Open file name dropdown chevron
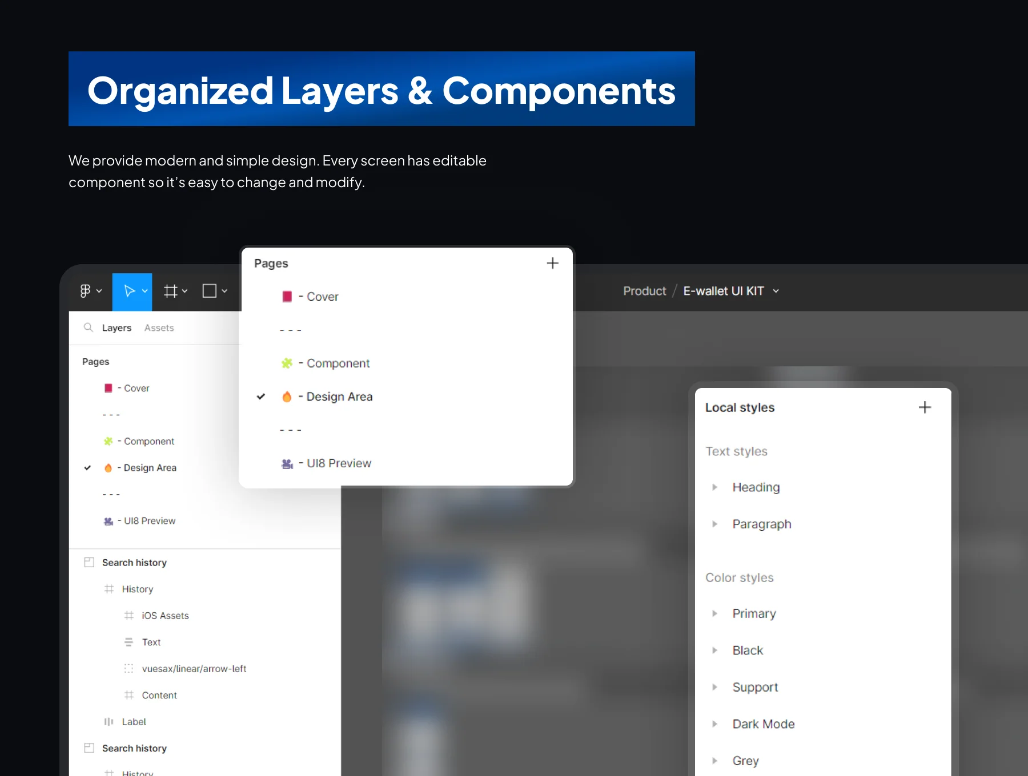Viewport: 1028px width, 776px height. click(x=776, y=291)
